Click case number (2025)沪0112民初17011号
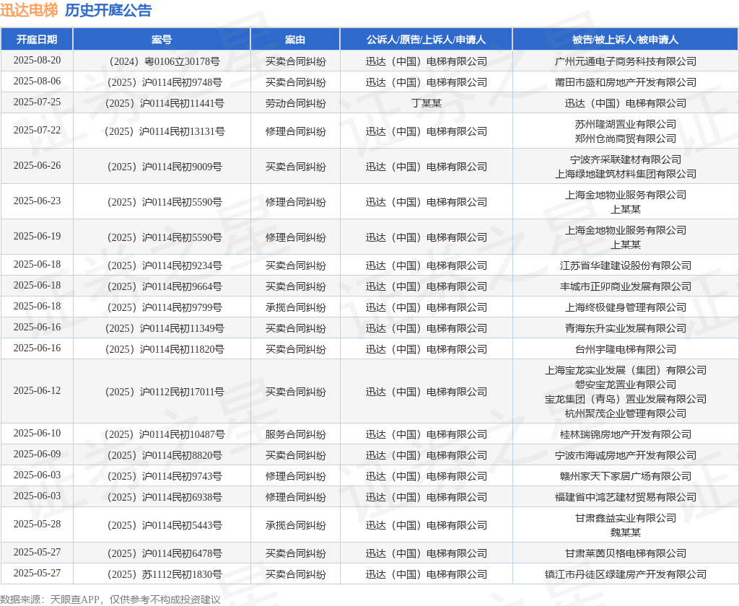 (162, 392)
